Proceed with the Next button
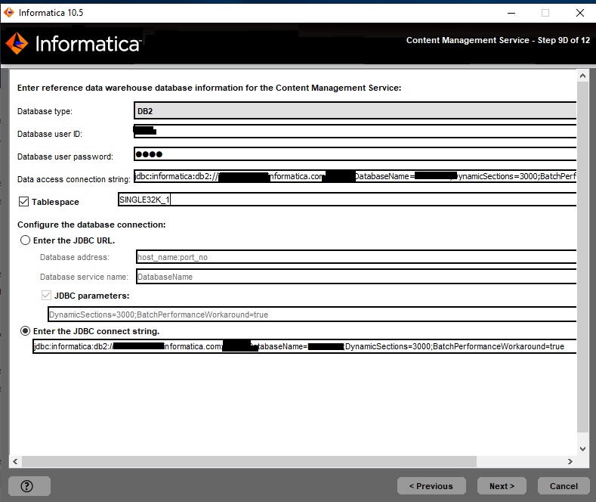 [502, 486]
